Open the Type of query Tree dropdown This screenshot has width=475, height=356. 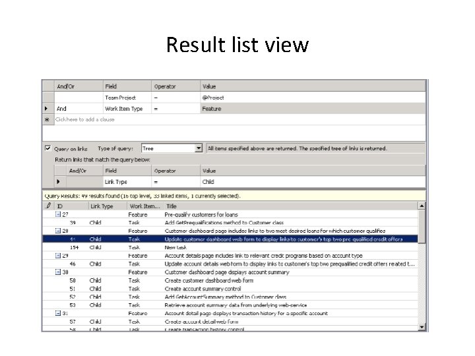point(199,148)
